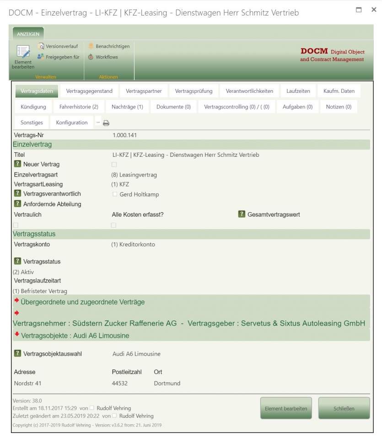The width and height of the screenshot is (382, 438).
Task: Maximize the DOCM dialog window
Action: [x=359, y=10]
